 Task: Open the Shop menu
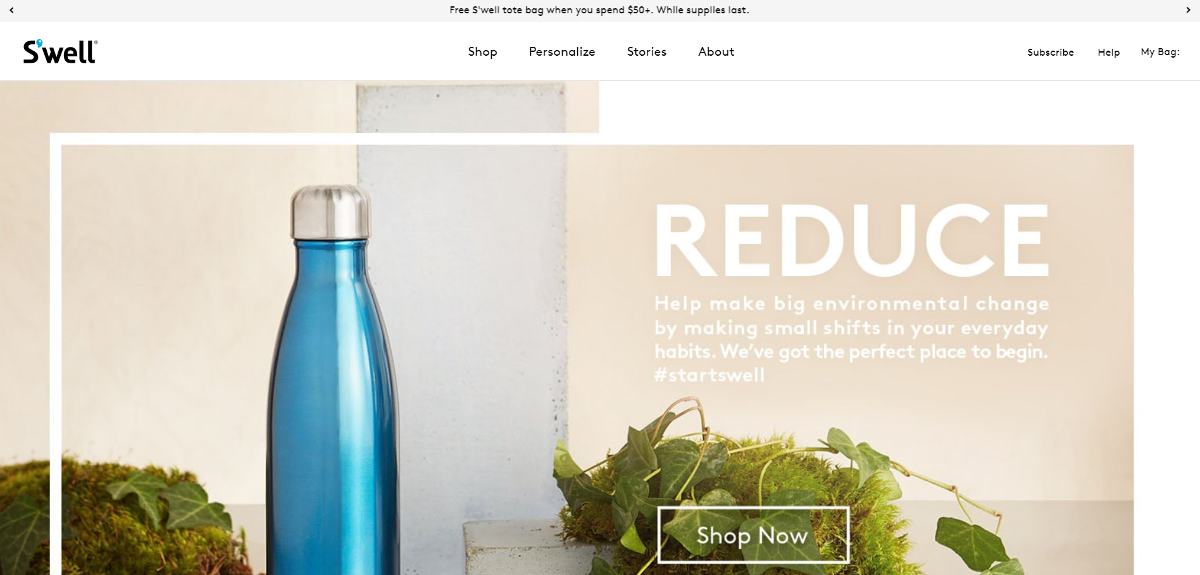coord(482,52)
